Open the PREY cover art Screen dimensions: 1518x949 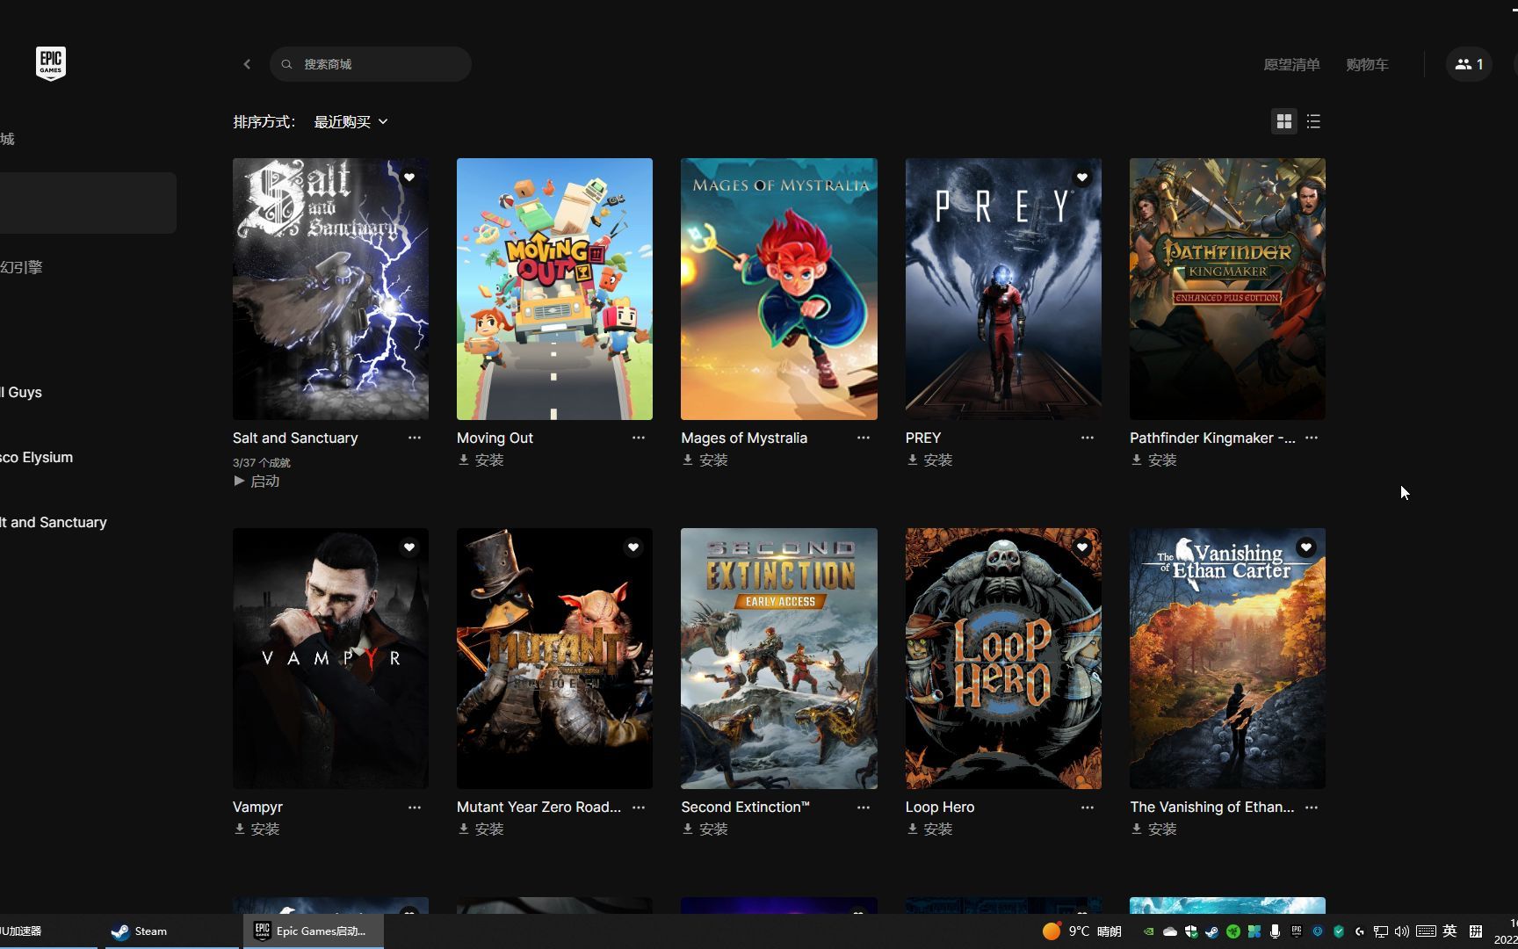click(x=1003, y=289)
